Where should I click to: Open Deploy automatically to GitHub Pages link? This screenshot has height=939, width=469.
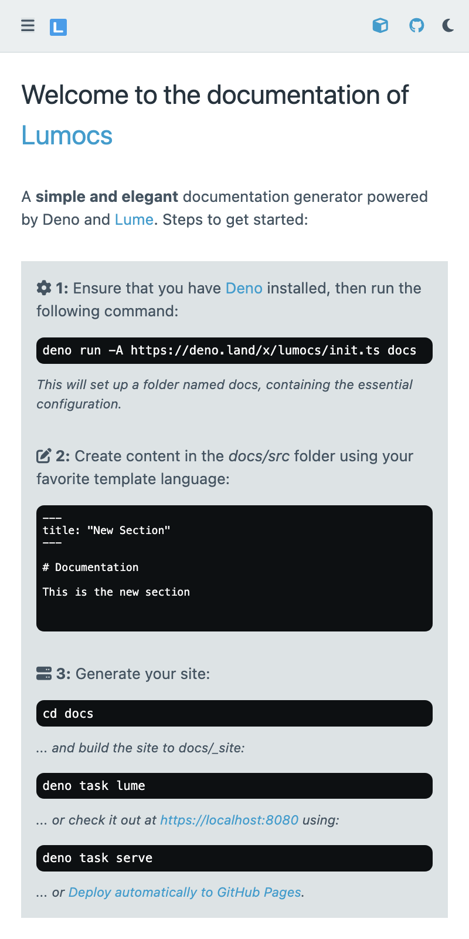coord(185,892)
